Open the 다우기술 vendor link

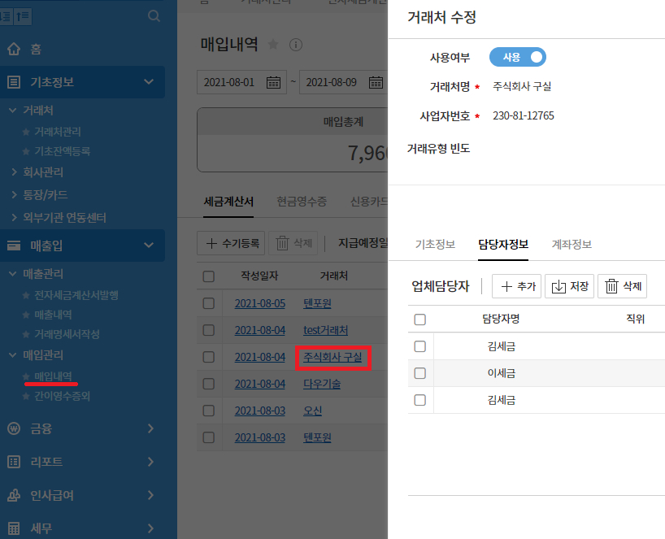tap(322, 384)
